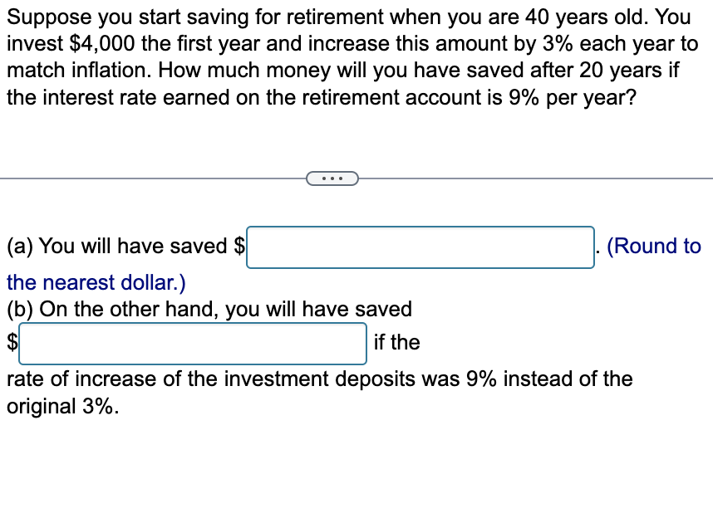Click the '(a) You will have saved' label

[116, 246]
